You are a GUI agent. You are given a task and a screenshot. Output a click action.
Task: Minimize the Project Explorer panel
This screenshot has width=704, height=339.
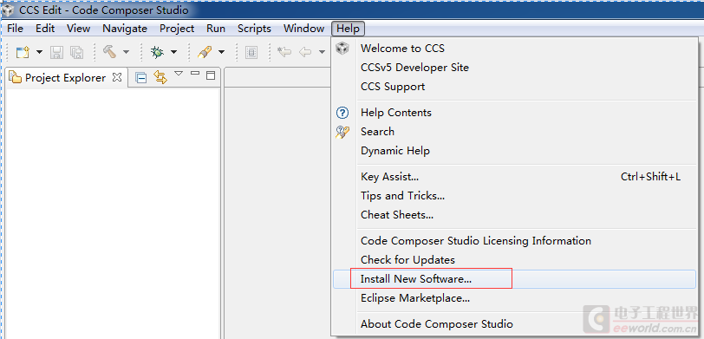pyautogui.click(x=195, y=73)
